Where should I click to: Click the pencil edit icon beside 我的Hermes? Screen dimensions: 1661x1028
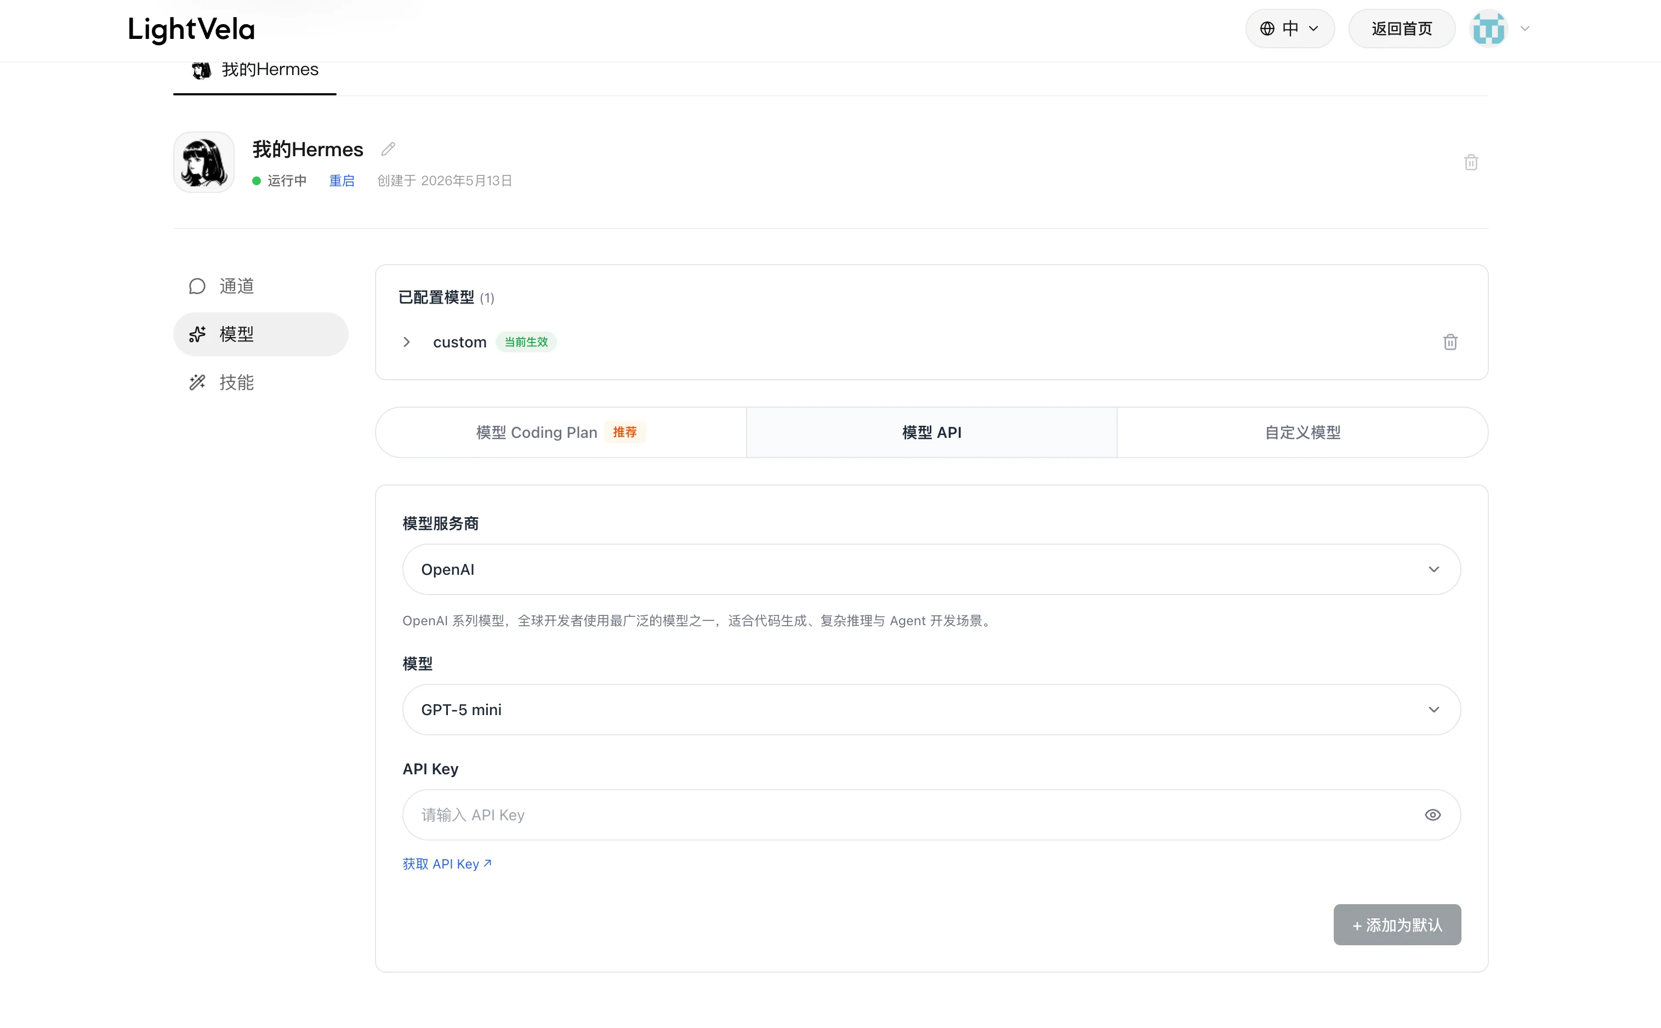pyautogui.click(x=388, y=149)
